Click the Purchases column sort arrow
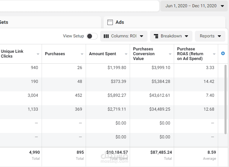This screenshot has width=229, height=167. pyautogui.click(x=82, y=54)
